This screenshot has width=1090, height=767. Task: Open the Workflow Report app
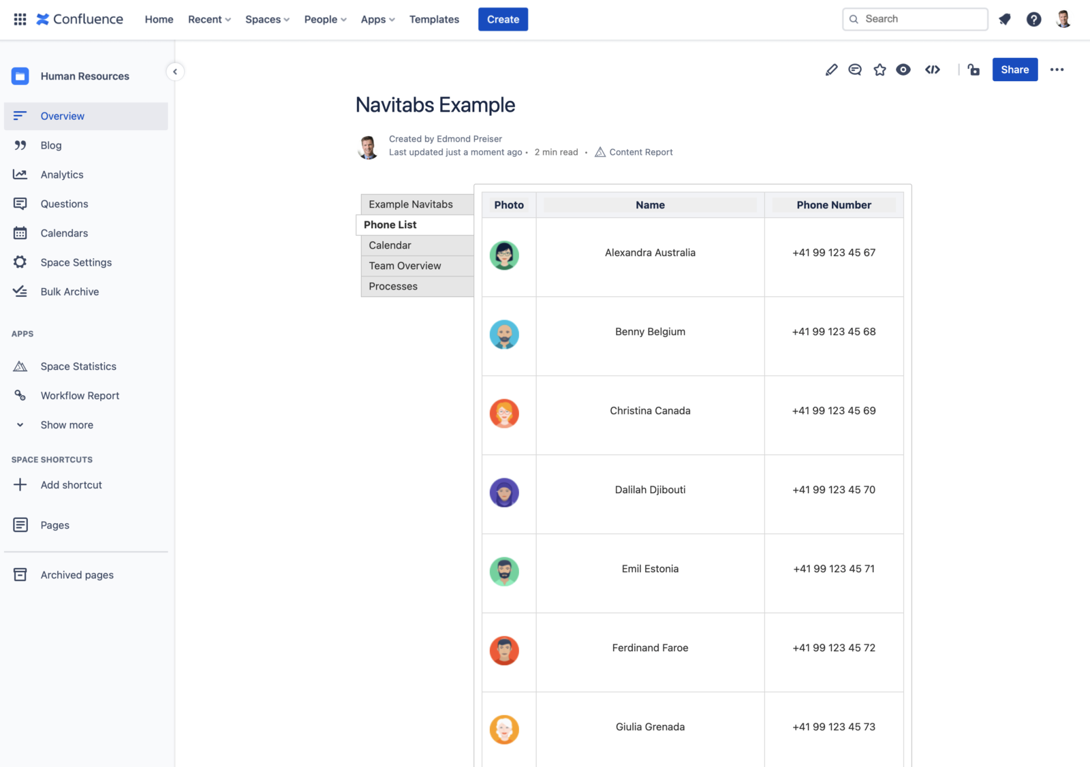click(x=80, y=395)
